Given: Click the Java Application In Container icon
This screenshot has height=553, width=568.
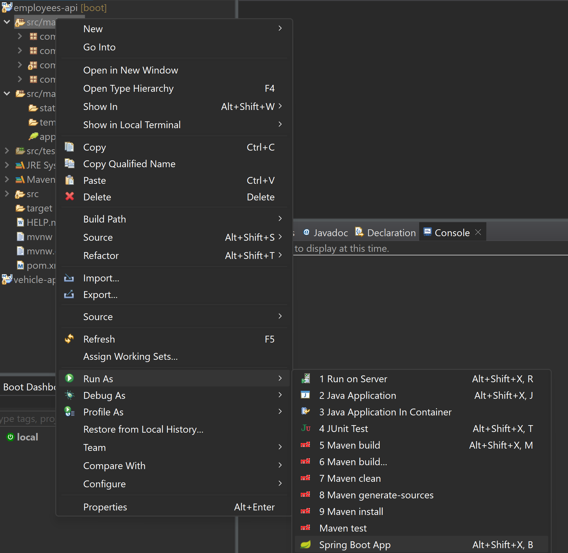Looking at the screenshot, I should (x=306, y=412).
